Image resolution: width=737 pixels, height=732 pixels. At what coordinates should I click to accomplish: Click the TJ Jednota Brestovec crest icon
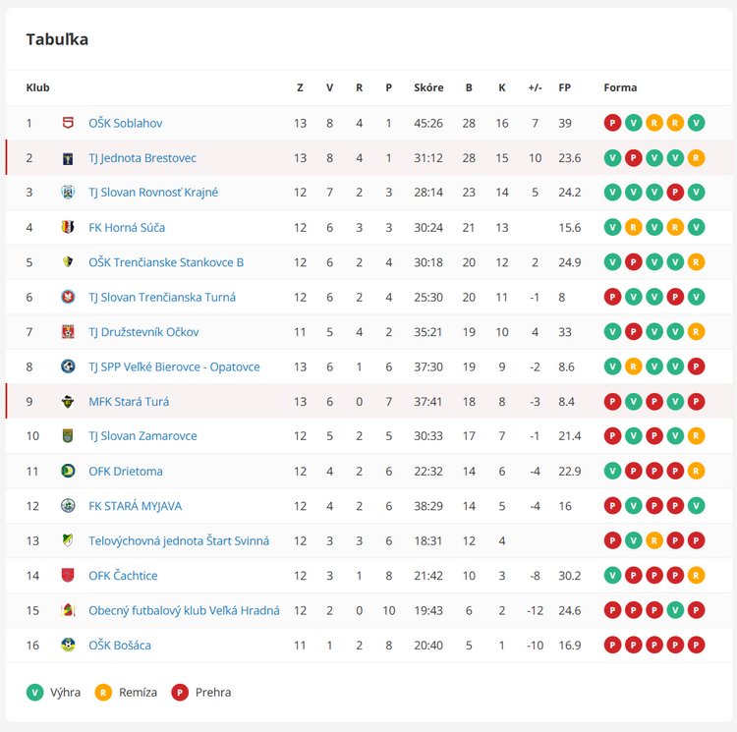pos(68,158)
